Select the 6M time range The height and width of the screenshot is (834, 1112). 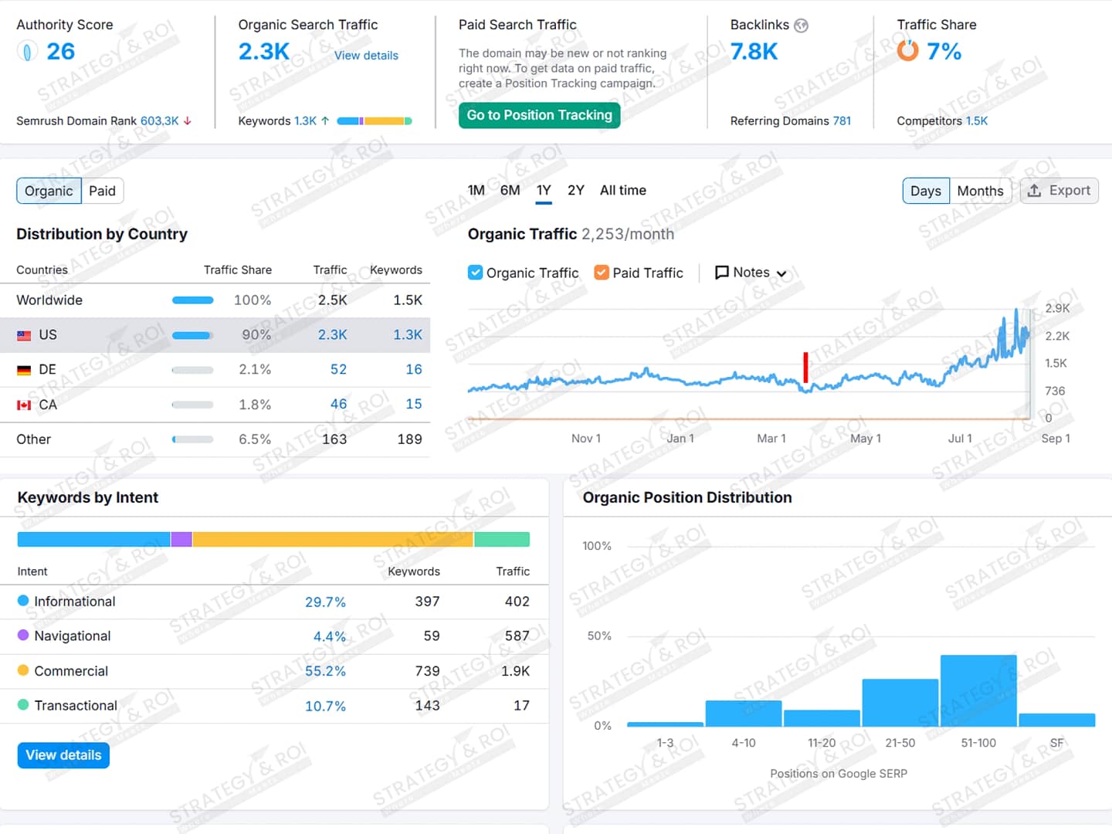coord(510,191)
